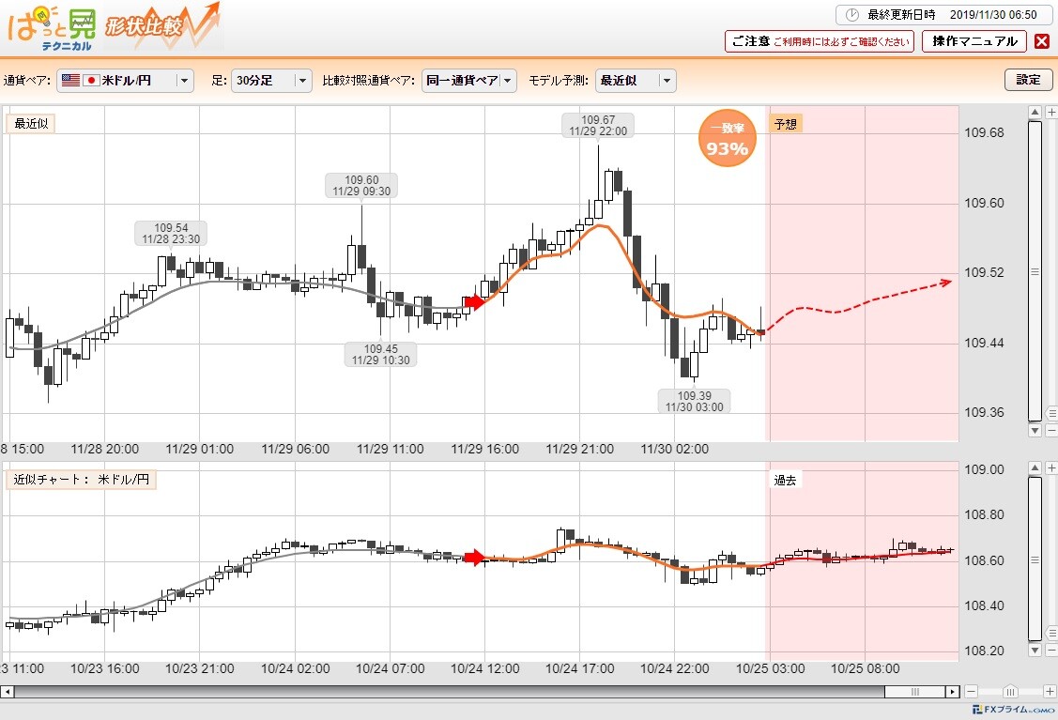Click the horizontal zoom-out minus icon
The width and height of the screenshot is (1058, 720).
[971, 691]
